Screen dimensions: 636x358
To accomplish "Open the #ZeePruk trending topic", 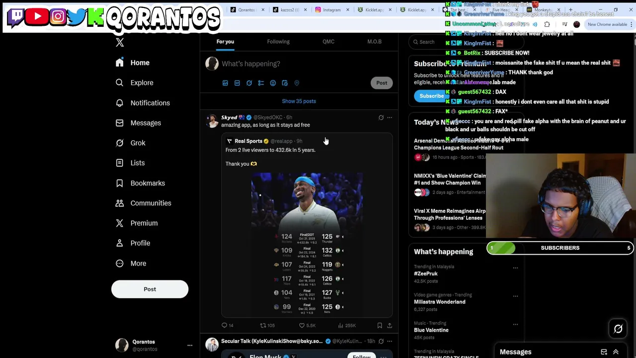I will [426, 274].
